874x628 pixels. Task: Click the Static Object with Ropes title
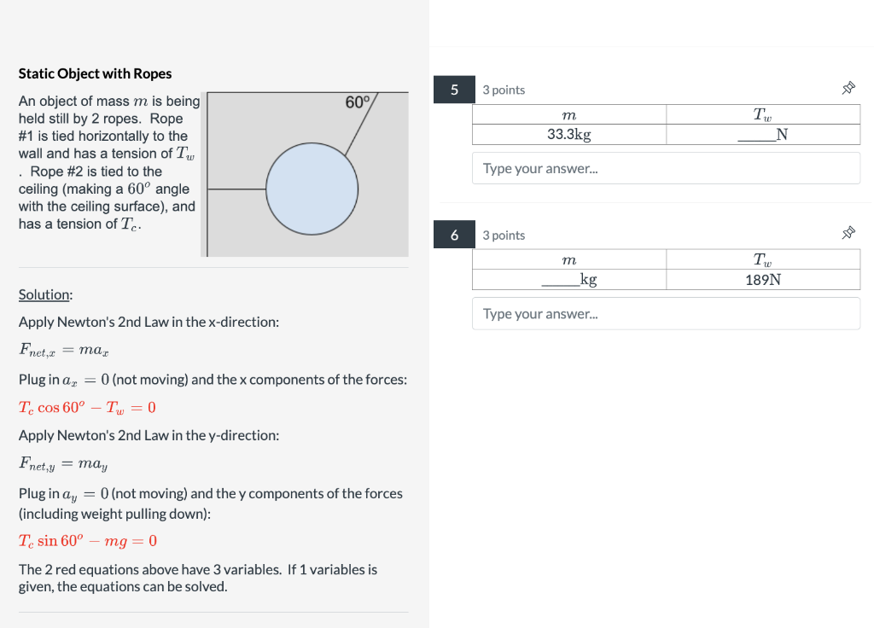95,73
